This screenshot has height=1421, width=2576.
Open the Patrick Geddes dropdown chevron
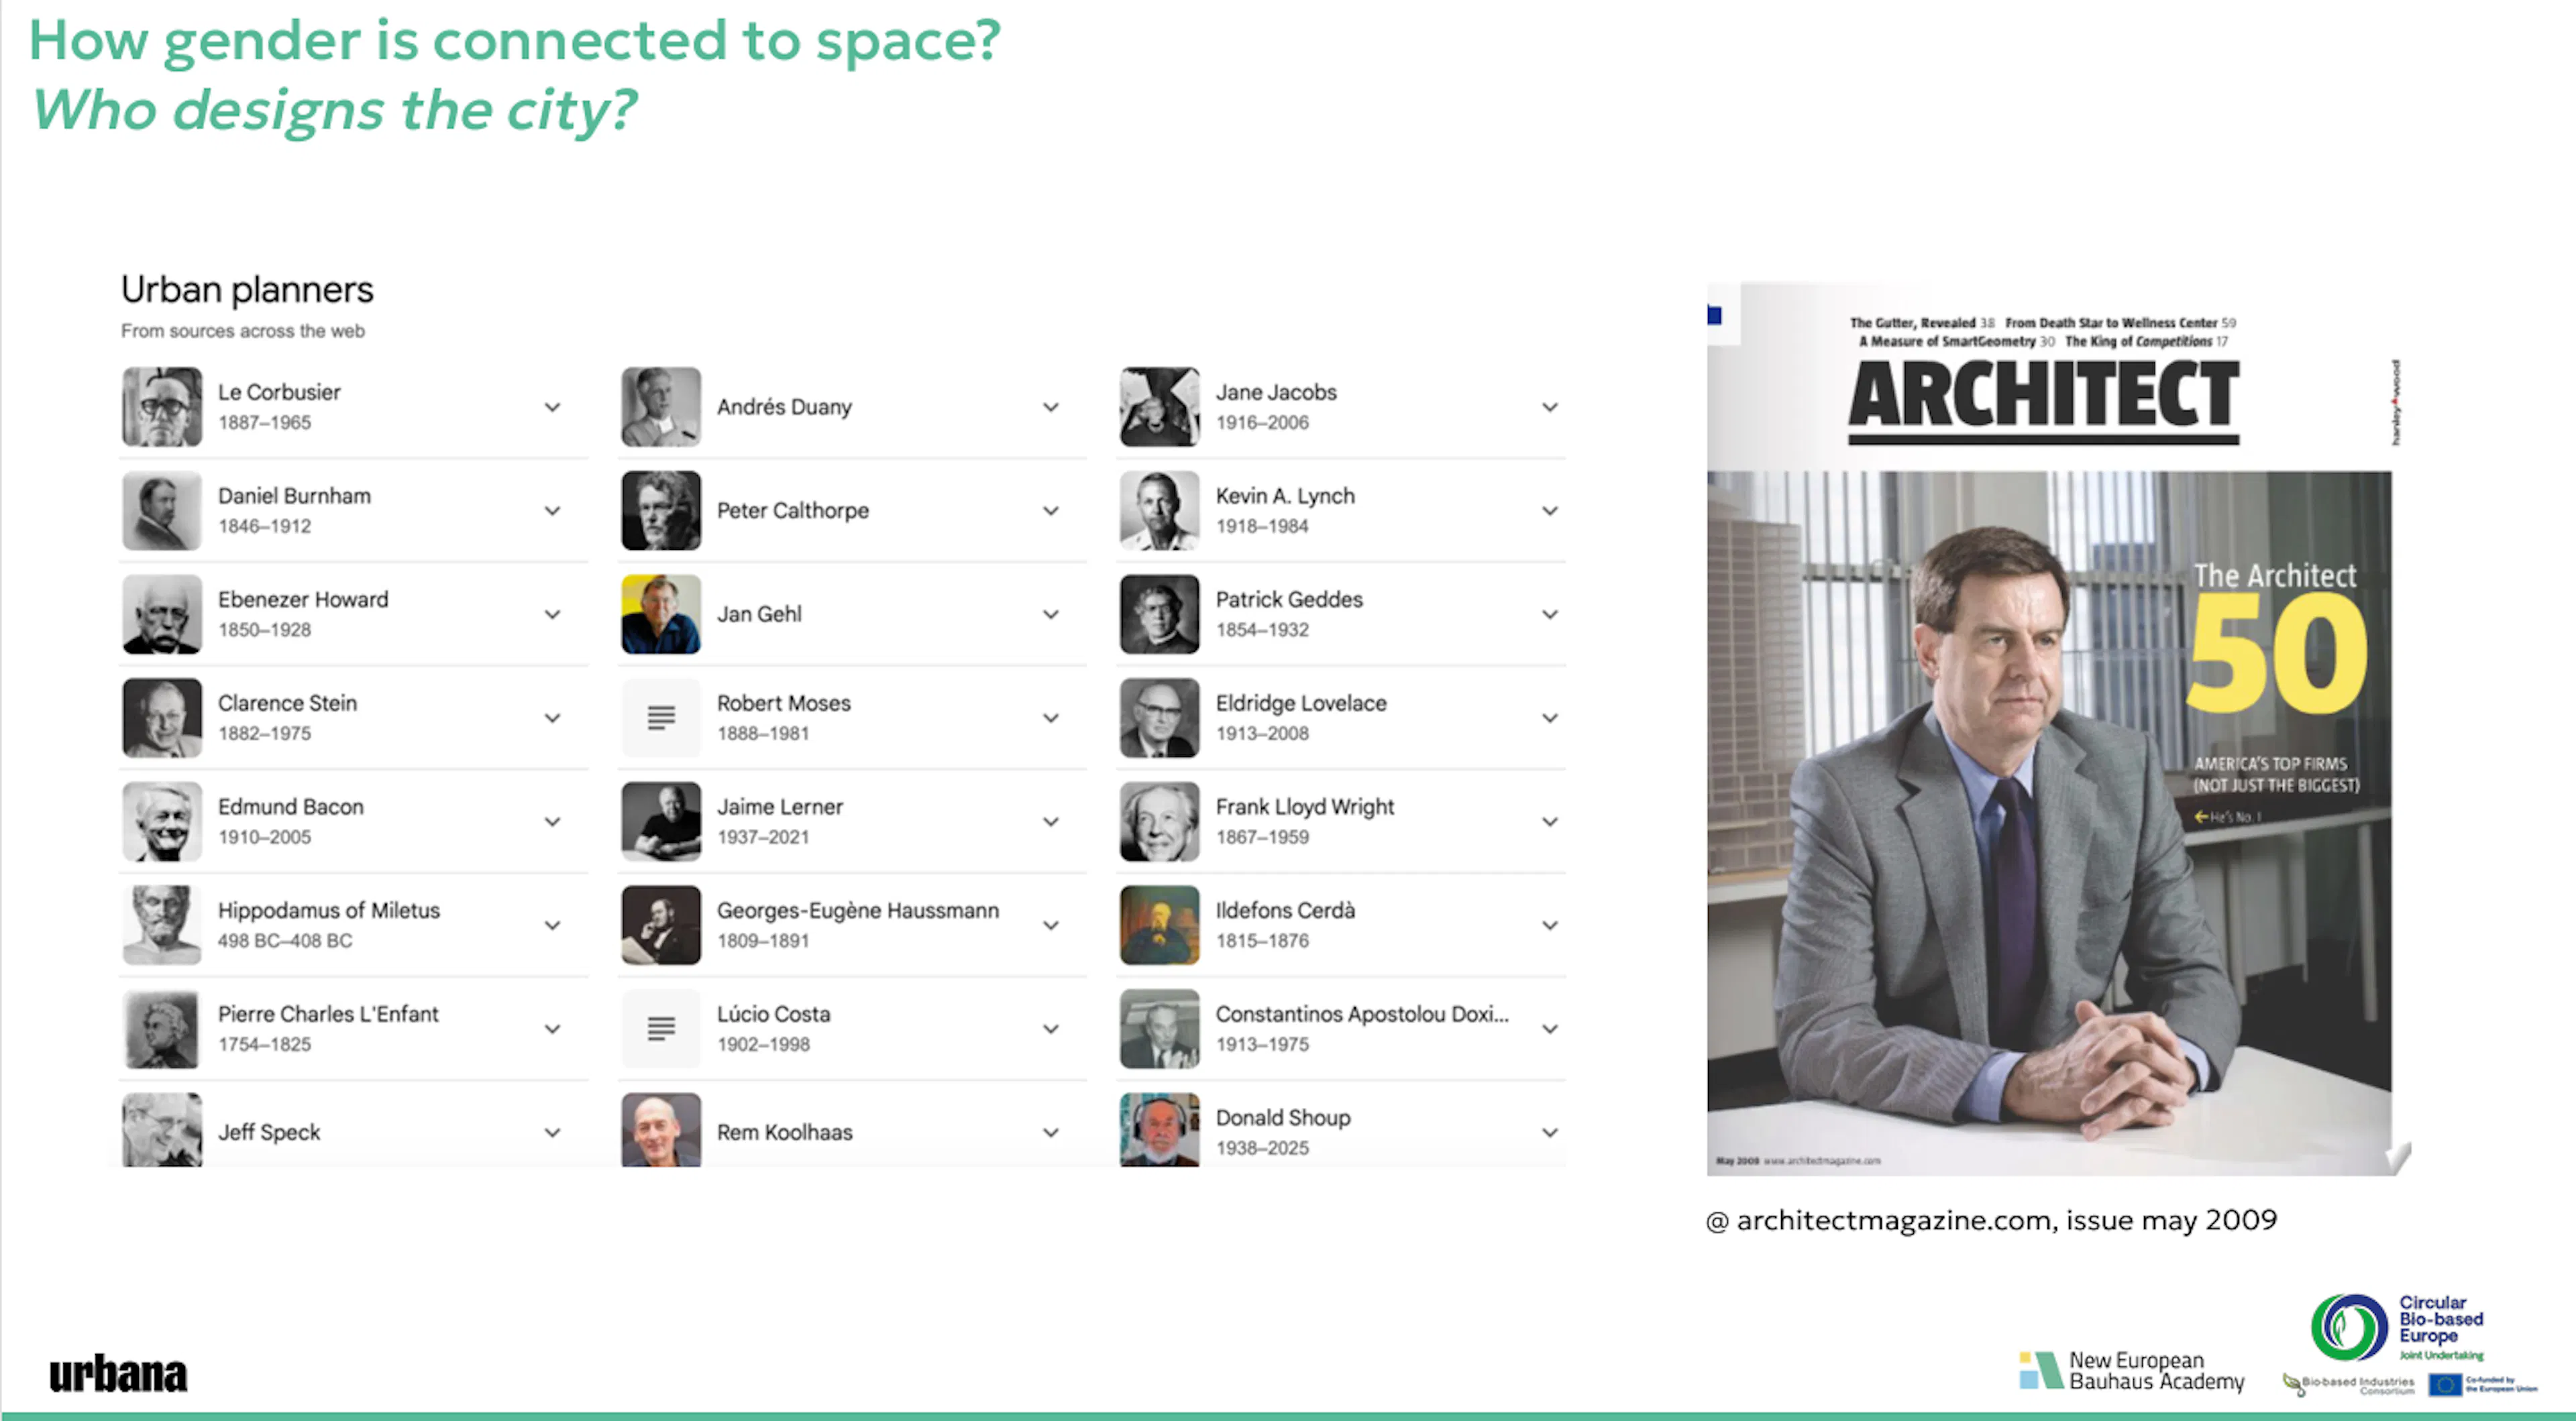pos(1550,614)
